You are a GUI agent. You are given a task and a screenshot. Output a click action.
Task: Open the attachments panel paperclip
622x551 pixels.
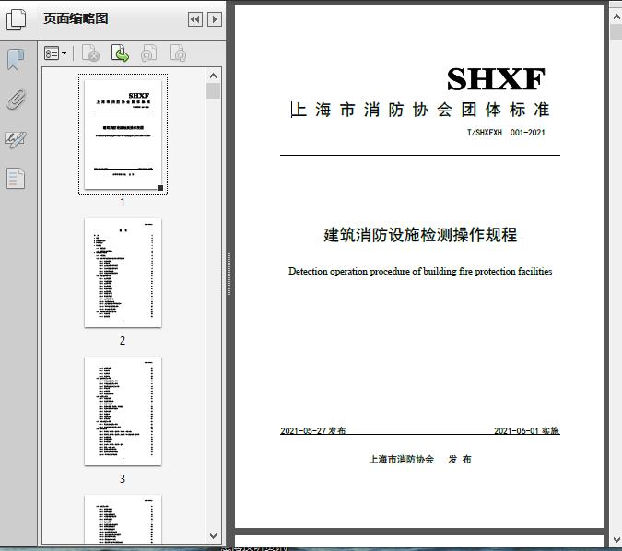click(17, 100)
